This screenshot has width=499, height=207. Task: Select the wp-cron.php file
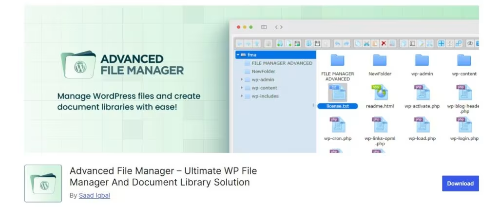337,129
